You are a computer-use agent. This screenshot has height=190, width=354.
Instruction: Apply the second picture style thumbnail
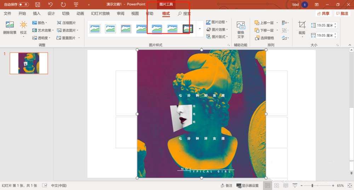(110, 29)
